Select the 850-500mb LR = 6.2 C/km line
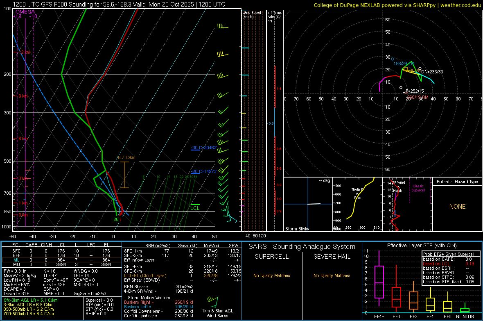This screenshot has width=483, height=321. tap(29, 309)
